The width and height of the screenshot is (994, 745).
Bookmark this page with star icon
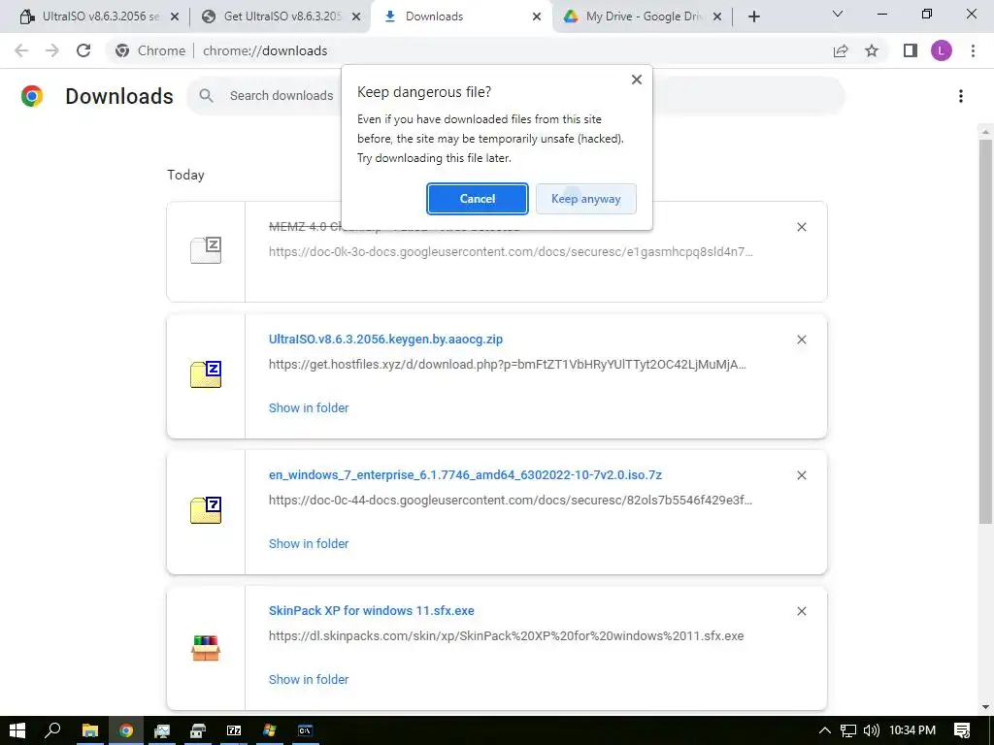coord(872,50)
